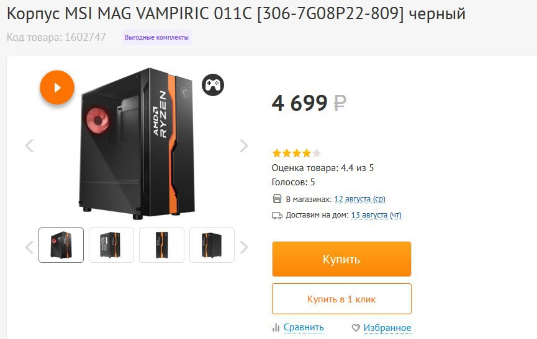Select first thumbnail with red fan
The image size is (537, 339).
point(61,245)
